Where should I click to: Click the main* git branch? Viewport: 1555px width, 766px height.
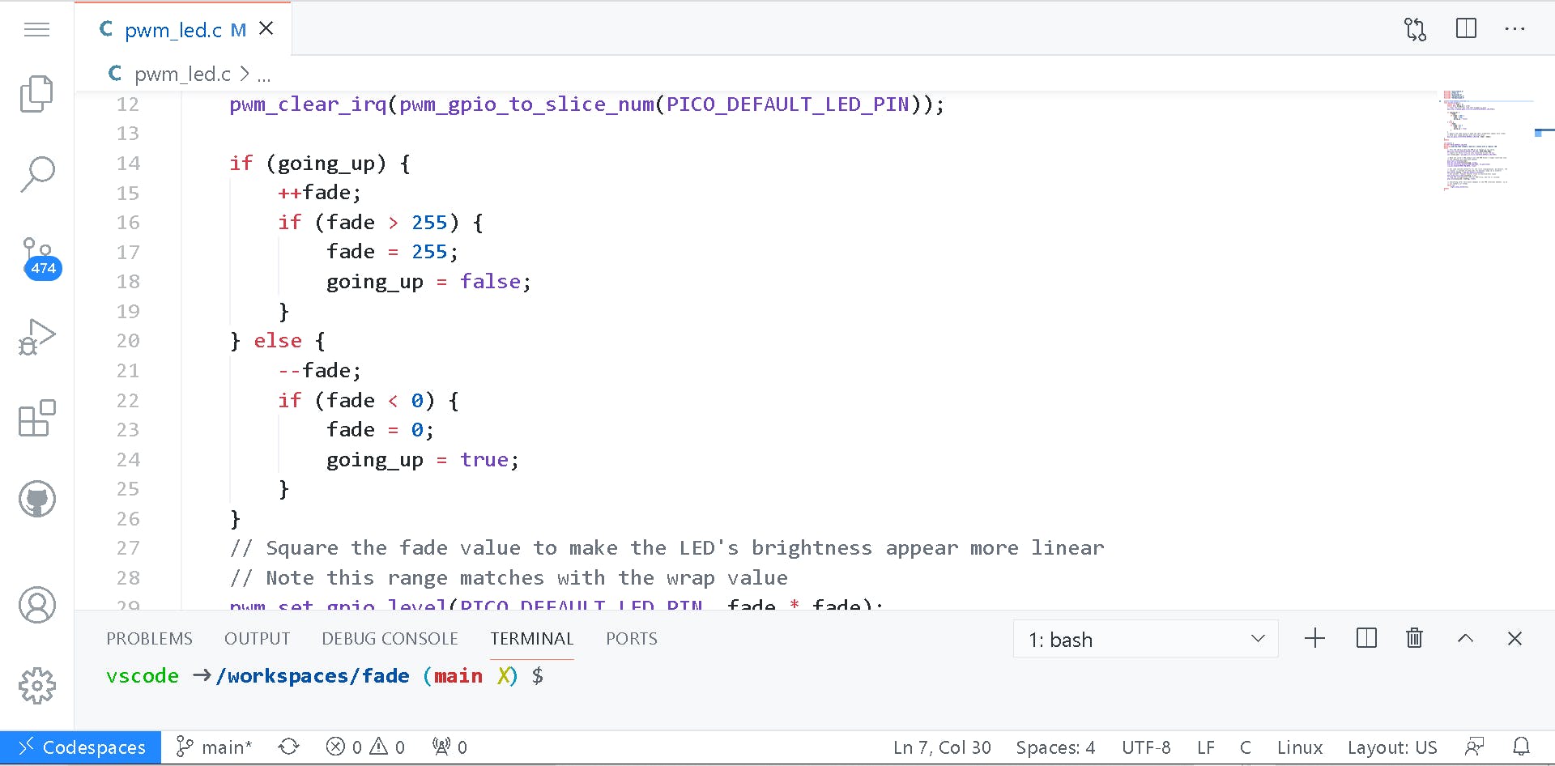coord(215,747)
